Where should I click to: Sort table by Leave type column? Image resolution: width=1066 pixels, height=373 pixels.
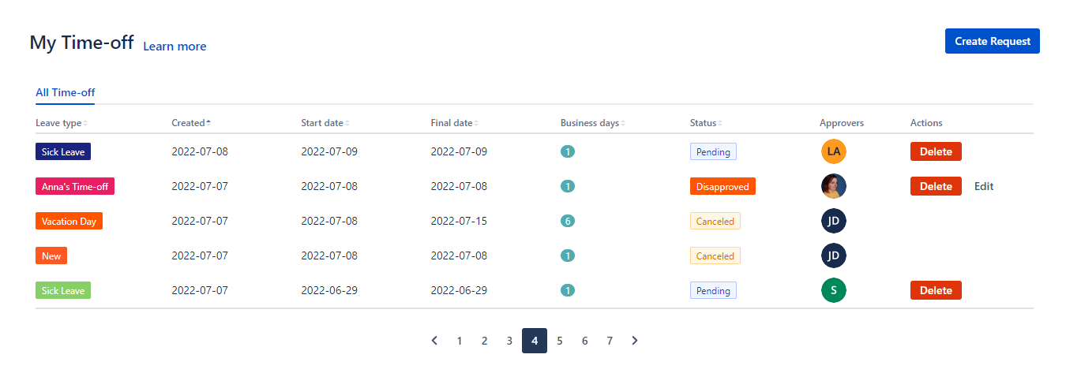point(62,123)
